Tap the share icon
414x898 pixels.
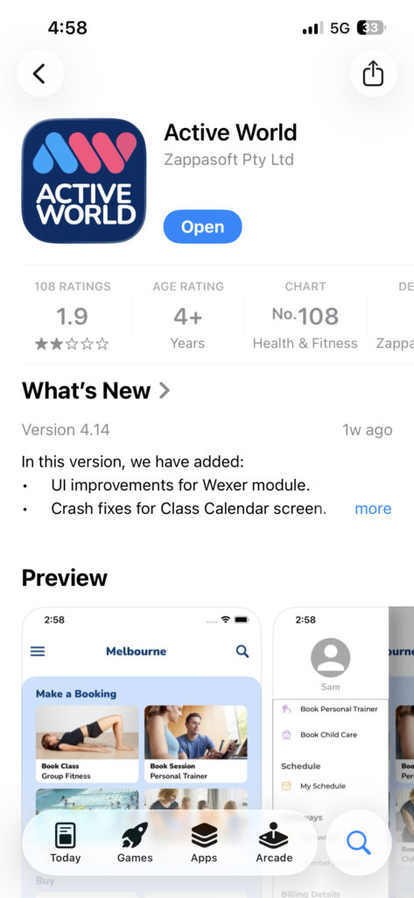pos(373,74)
